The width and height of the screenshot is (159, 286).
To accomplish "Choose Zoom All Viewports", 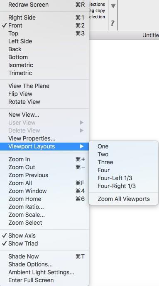I will pyautogui.click(x=124, y=199).
